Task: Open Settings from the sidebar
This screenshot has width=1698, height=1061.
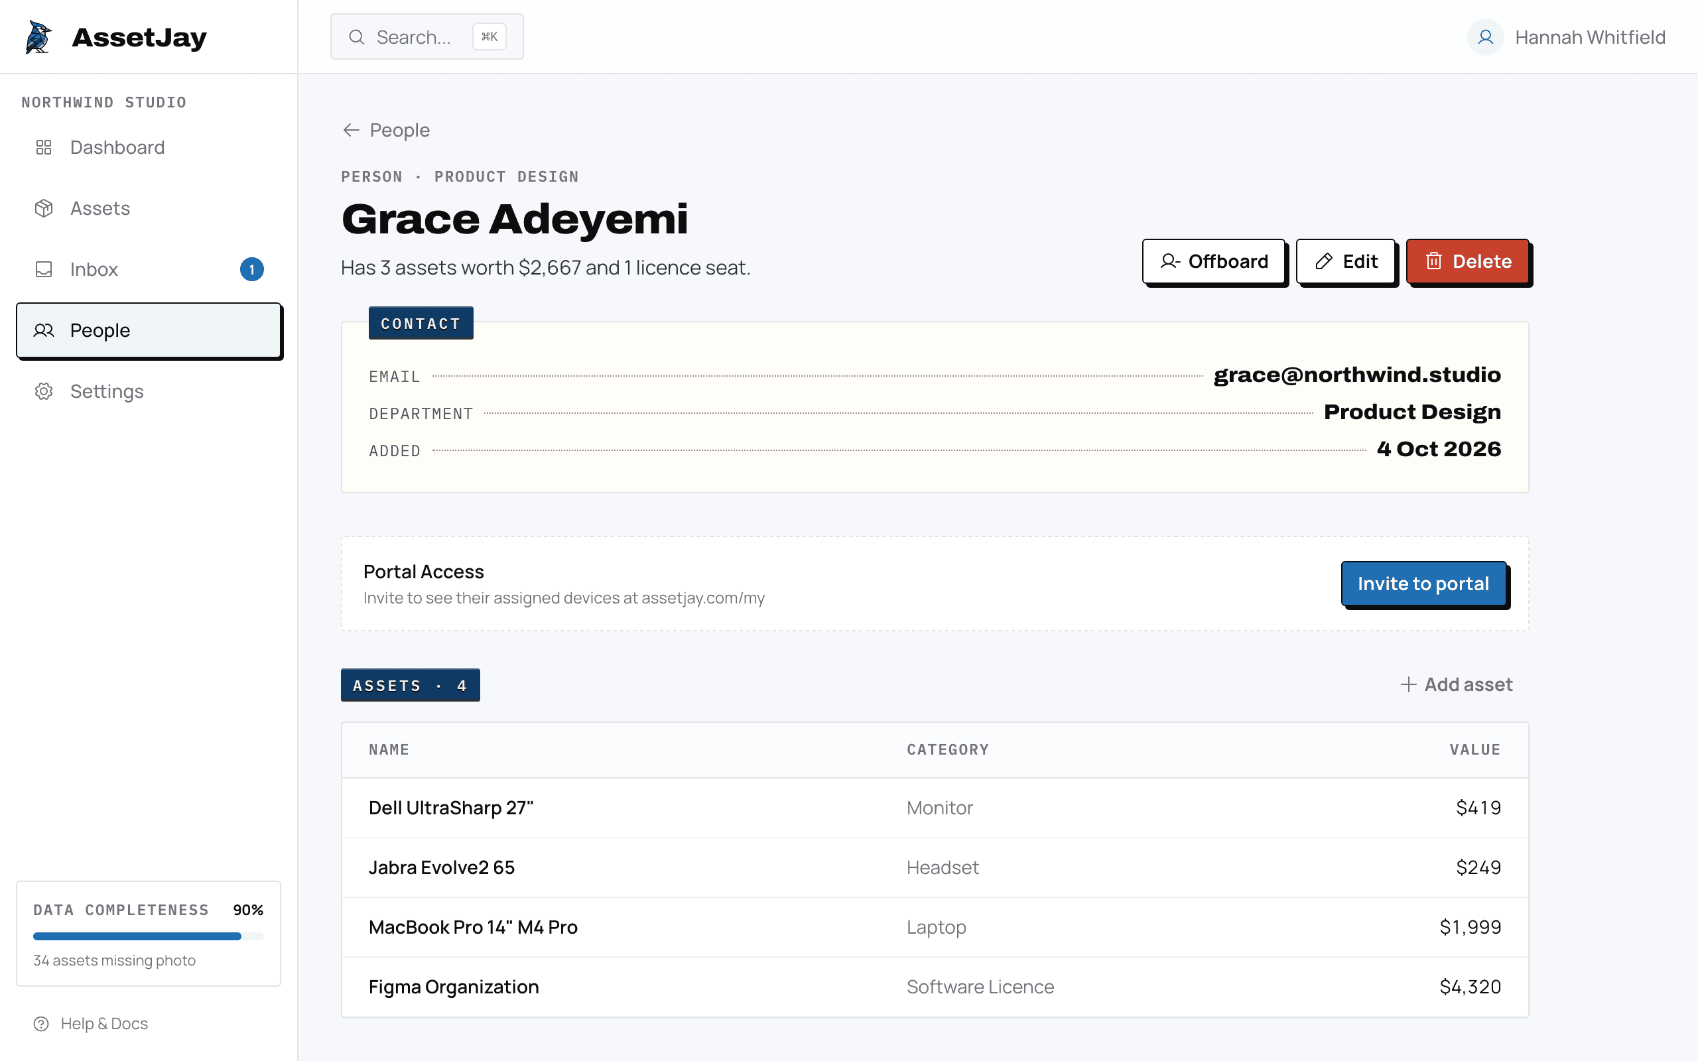Action: click(x=149, y=391)
